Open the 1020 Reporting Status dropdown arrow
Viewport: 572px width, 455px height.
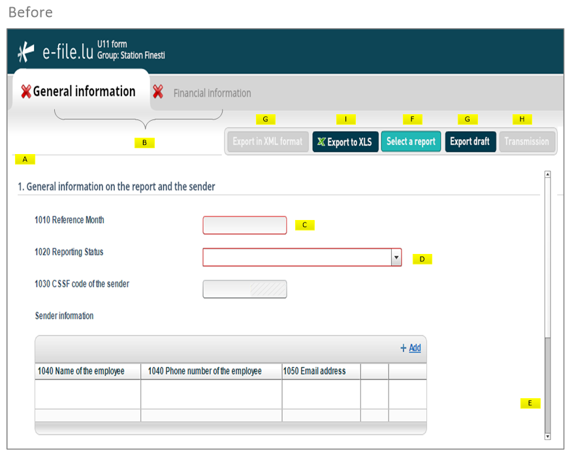click(396, 257)
